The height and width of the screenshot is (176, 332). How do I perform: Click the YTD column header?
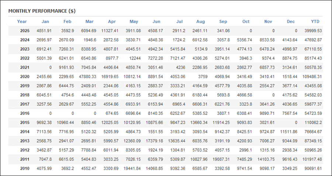coord(315,21)
